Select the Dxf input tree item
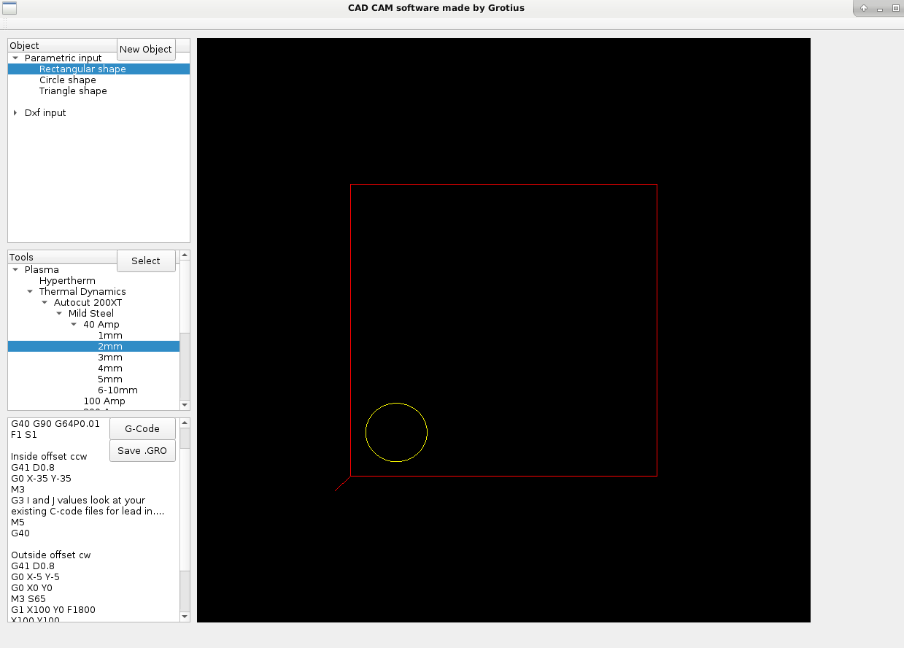The height and width of the screenshot is (648, 904). coord(45,112)
